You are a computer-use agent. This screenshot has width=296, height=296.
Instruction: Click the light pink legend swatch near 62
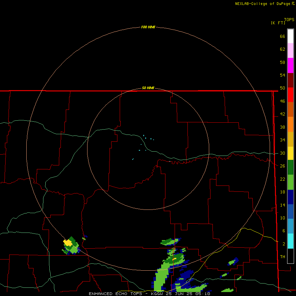(290, 50)
